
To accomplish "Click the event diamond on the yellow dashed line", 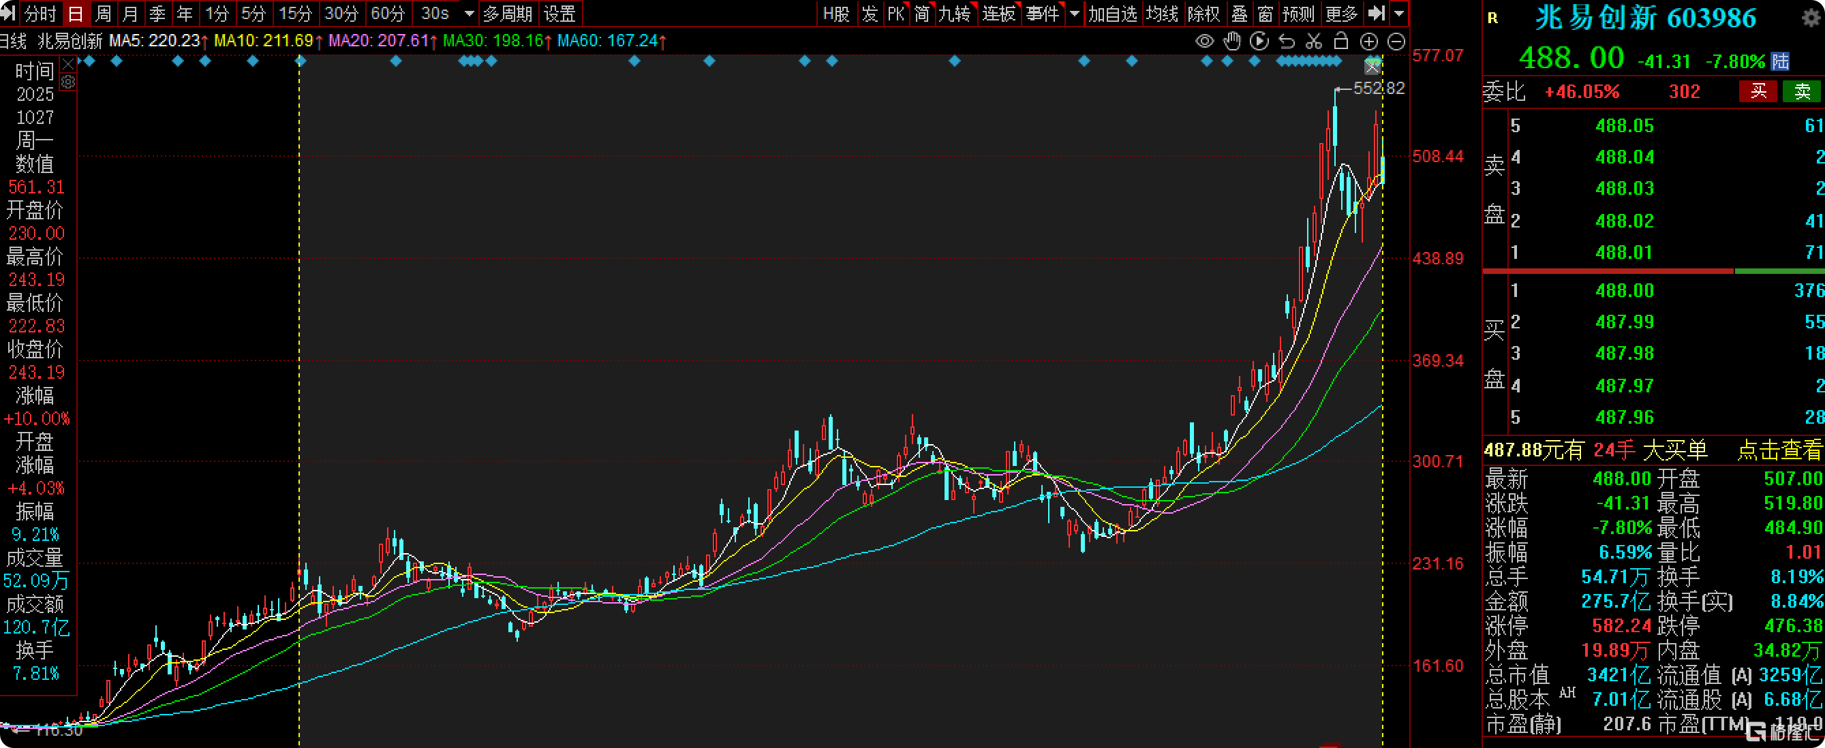I will 301,61.
